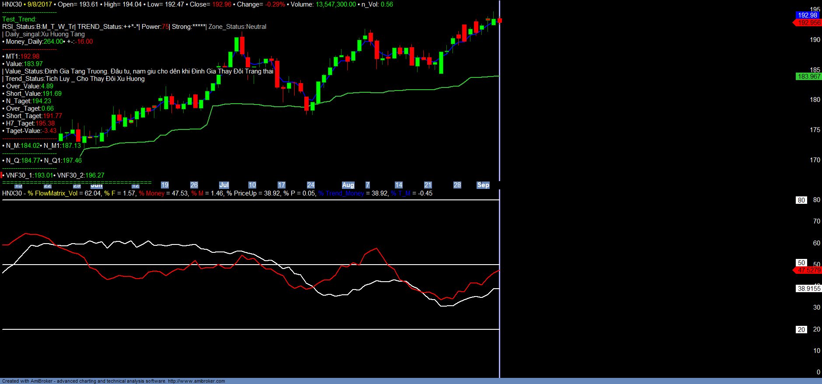
Task: Select the red 192.956 price arrow label
Action: (809, 23)
